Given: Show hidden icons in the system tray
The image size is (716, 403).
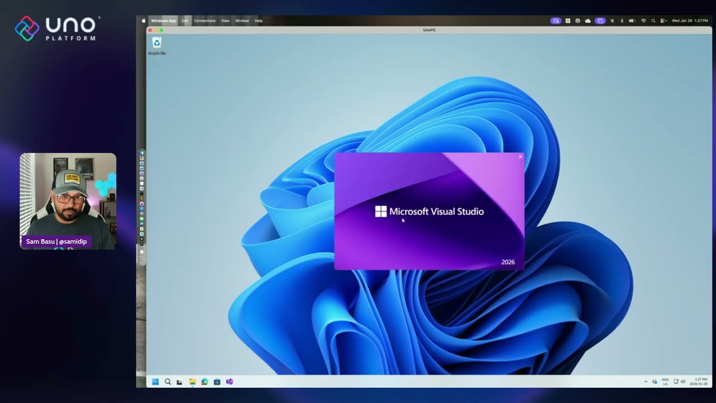Looking at the screenshot, I should (x=646, y=382).
